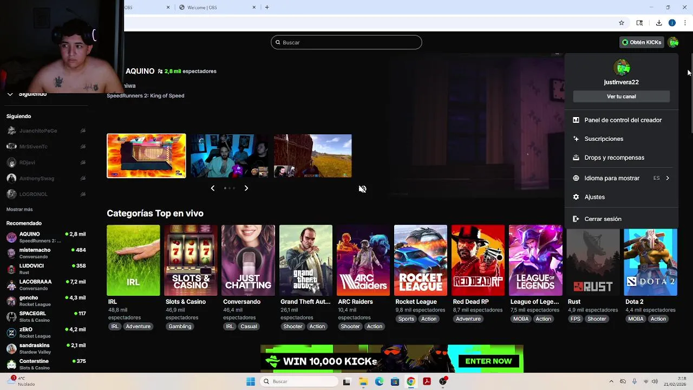
Task: Open a new browser tab
Action: (x=267, y=8)
